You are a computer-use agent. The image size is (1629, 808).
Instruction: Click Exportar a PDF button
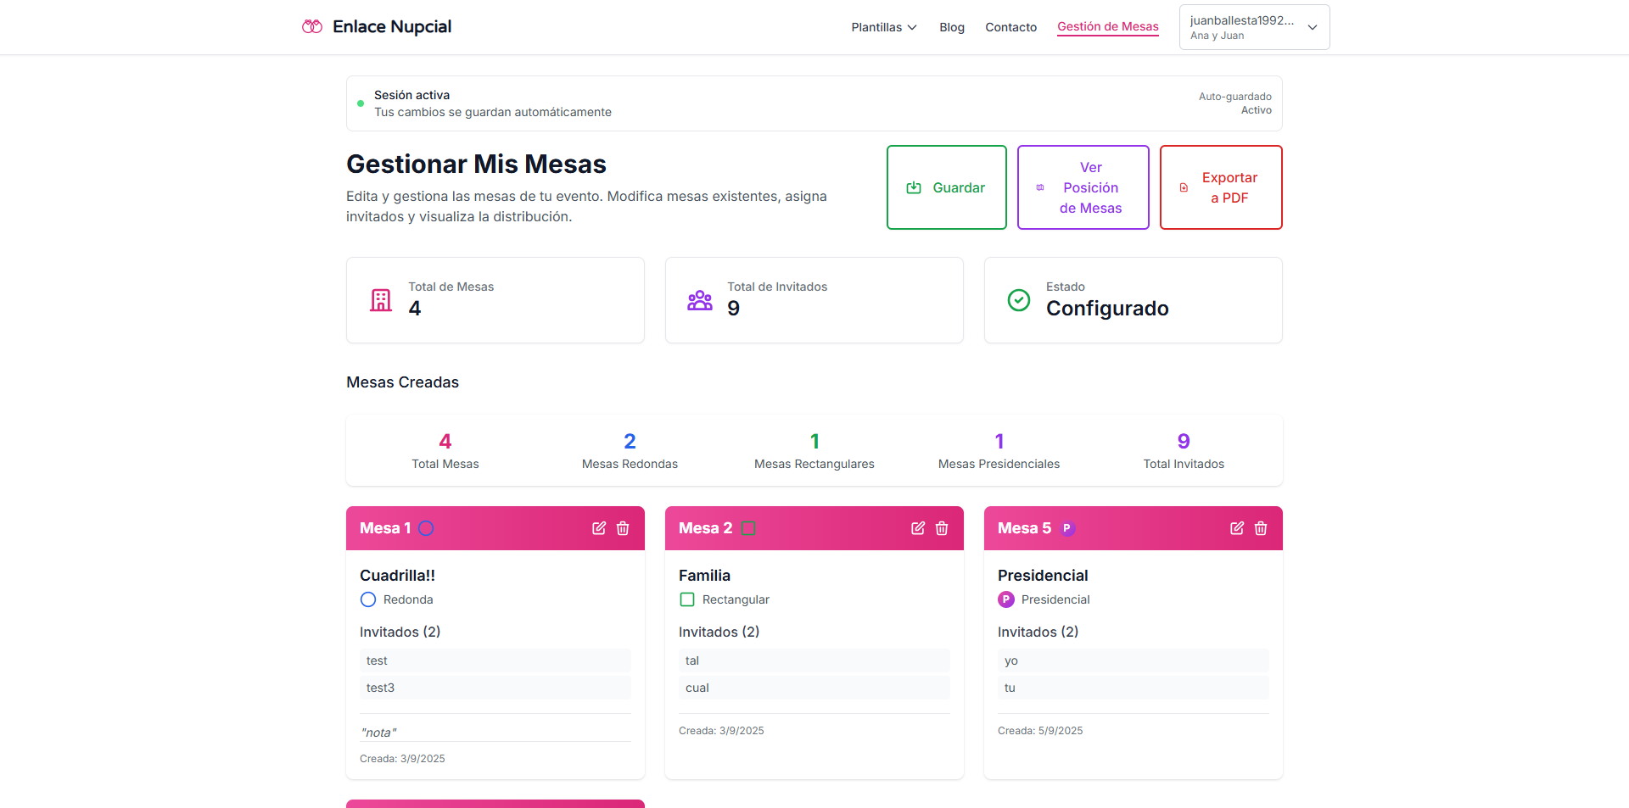click(x=1220, y=187)
